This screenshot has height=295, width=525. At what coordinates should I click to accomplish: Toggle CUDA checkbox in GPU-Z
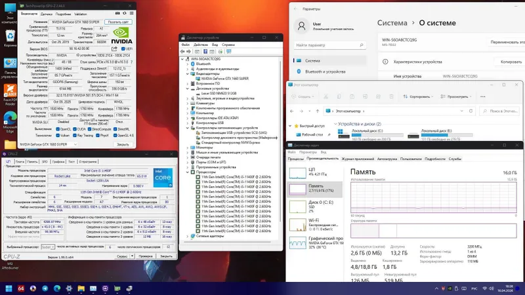(x=75, y=129)
